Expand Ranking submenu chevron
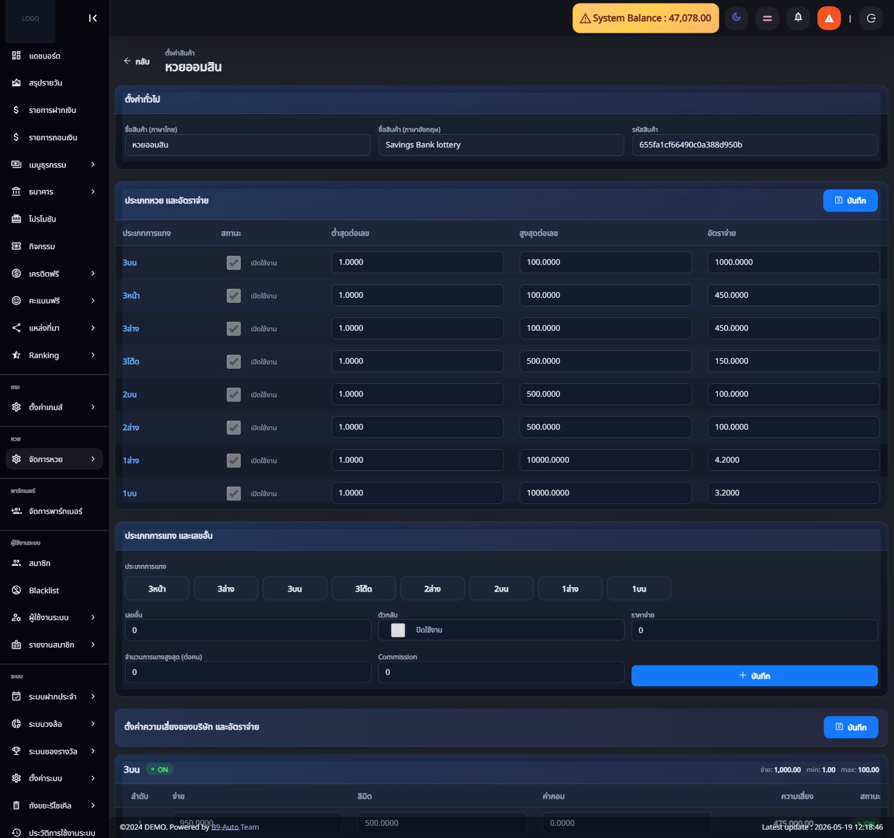 (x=93, y=355)
